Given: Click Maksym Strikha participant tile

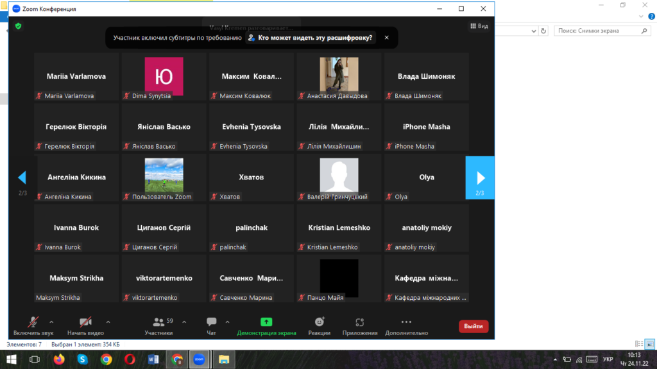Looking at the screenshot, I should [76, 279].
